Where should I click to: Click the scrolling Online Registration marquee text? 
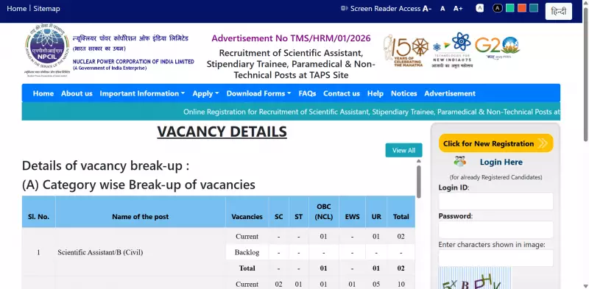(x=372, y=112)
